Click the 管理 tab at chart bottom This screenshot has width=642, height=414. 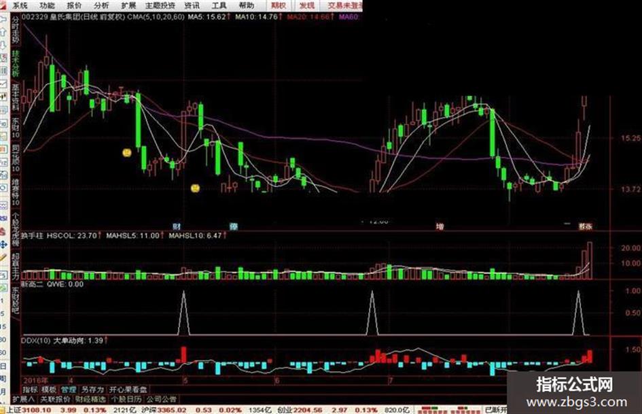coord(69,390)
